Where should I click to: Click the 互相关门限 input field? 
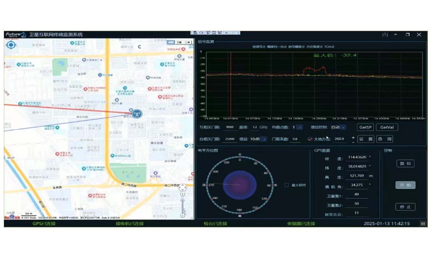(x=230, y=127)
